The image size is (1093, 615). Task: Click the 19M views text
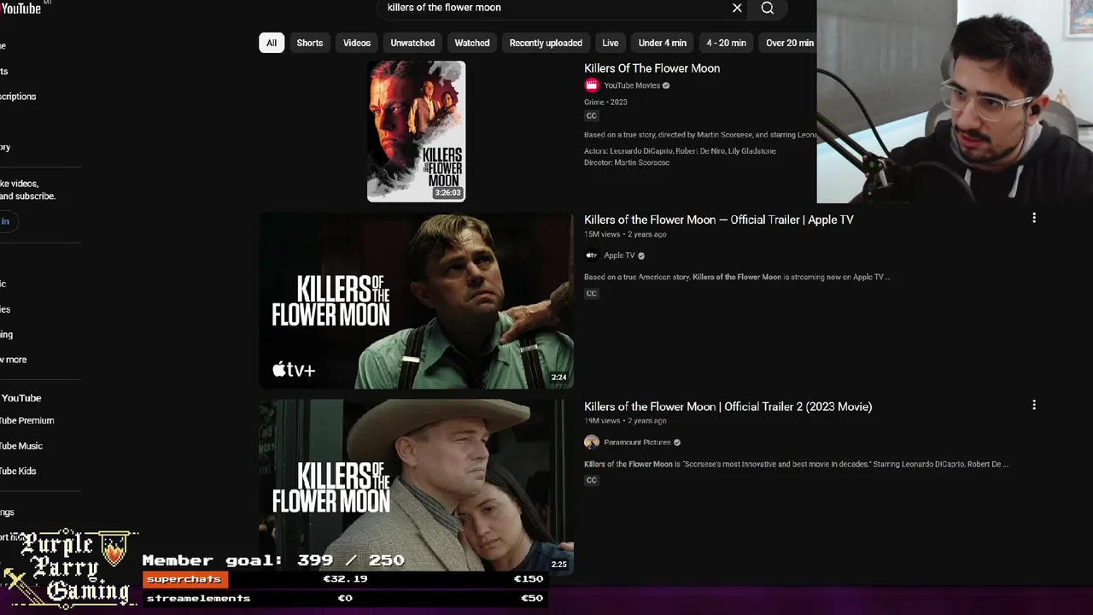[x=602, y=421]
